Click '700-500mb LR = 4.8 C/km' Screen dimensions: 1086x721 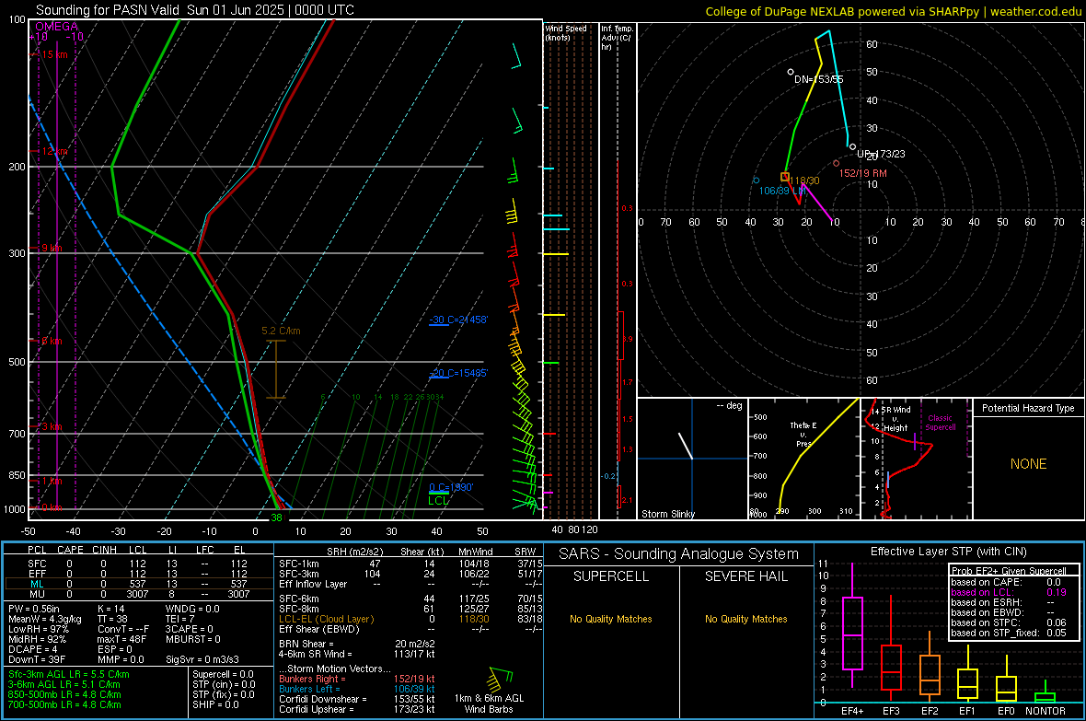coord(64,704)
